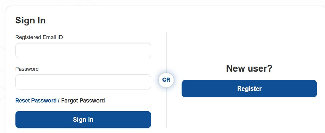The height and width of the screenshot is (133, 325).
Task: Open the Reset Password link
Action: [x=36, y=101]
